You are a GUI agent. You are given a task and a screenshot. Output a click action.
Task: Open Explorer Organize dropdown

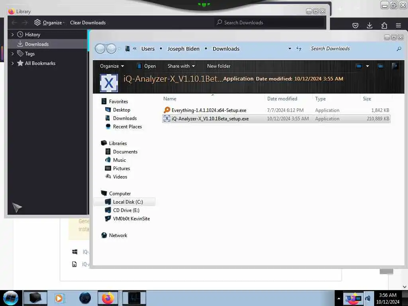pos(112,66)
